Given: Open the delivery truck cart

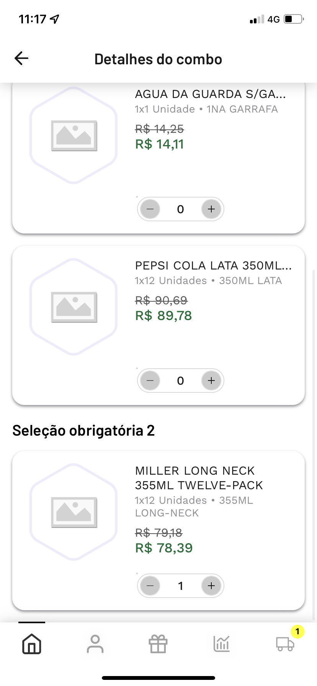Looking at the screenshot, I should pos(285,644).
